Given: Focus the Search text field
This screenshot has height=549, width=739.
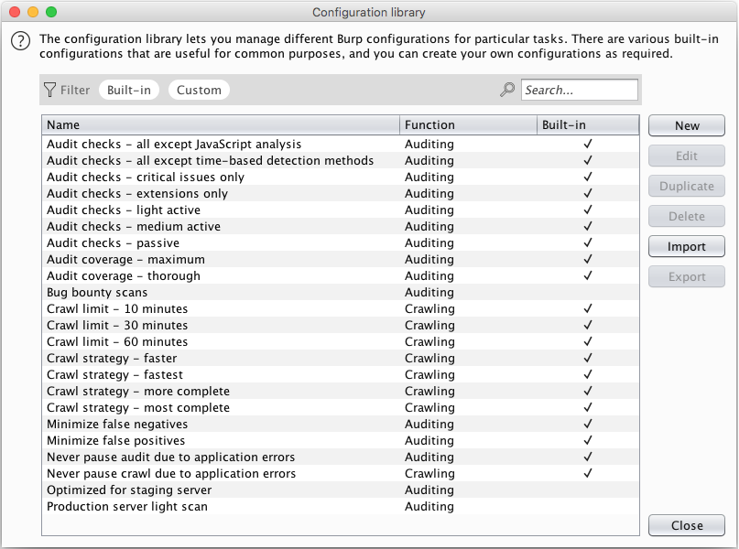Looking at the screenshot, I should pyautogui.click(x=580, y=90).
